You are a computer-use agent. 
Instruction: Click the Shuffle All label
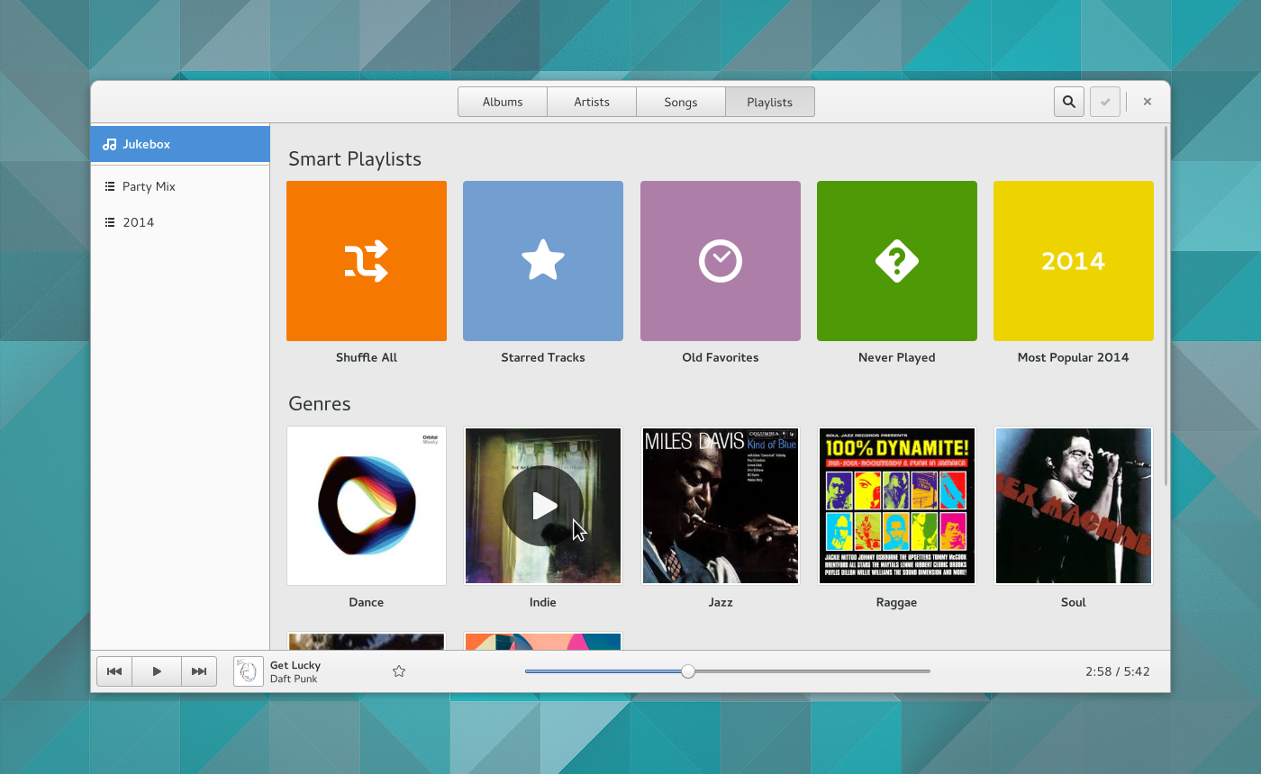tap(367, 357)
